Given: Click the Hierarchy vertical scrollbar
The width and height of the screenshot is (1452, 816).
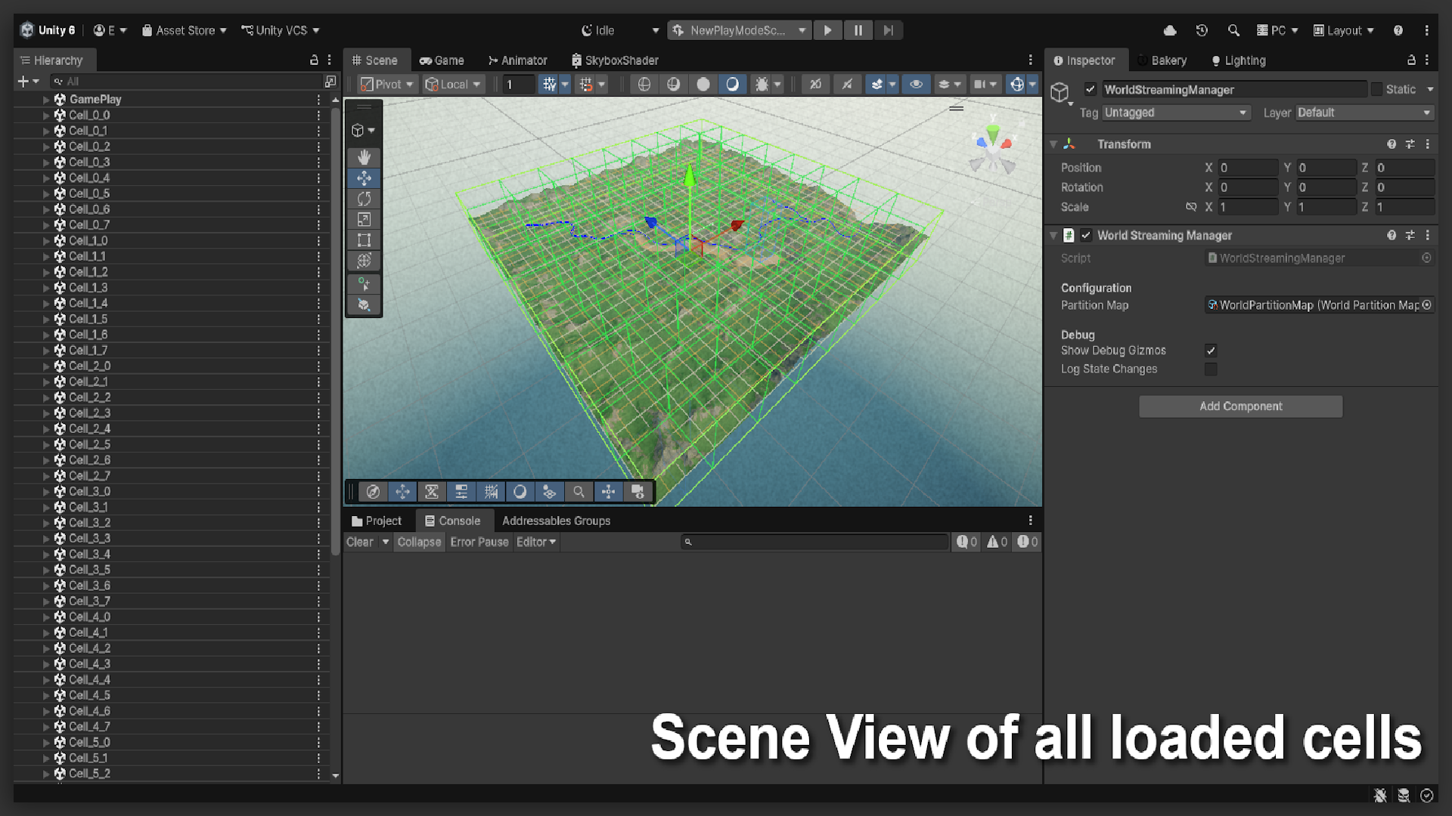Looking at the screenshot, I should click(x=336, y=332).
